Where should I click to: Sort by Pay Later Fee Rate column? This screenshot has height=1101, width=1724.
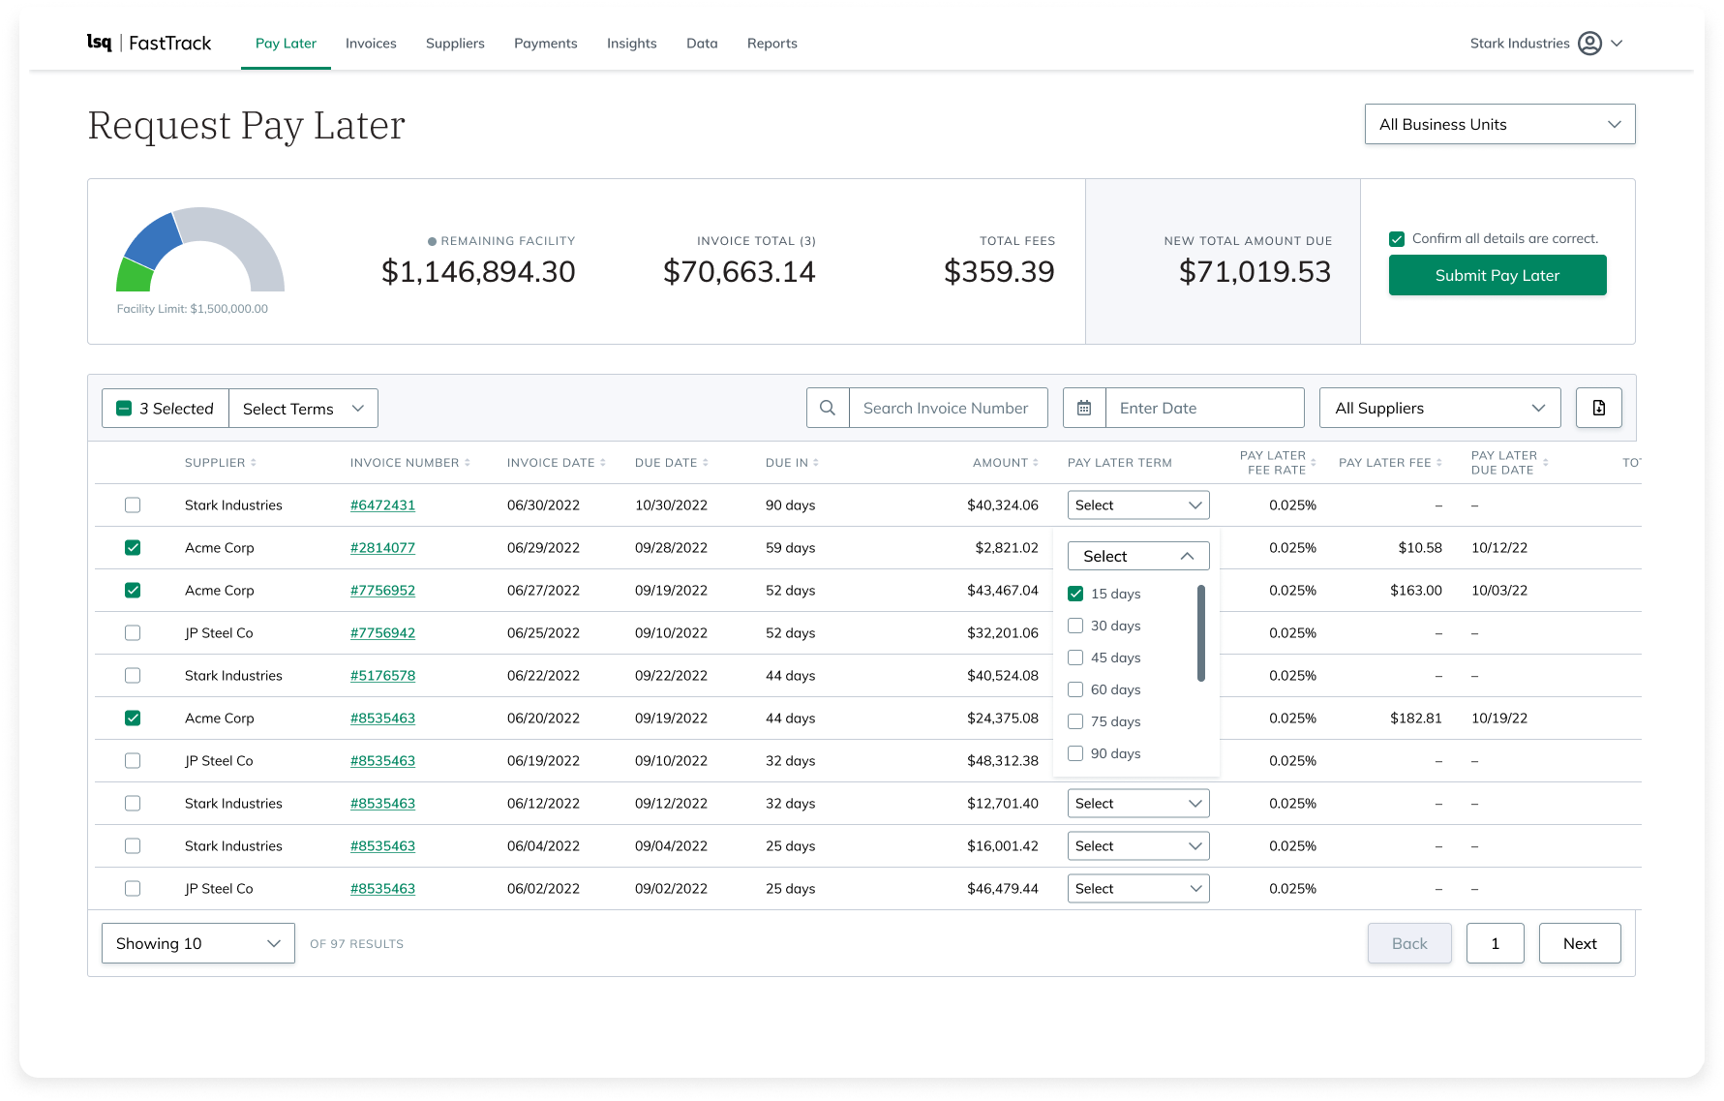tap(1313, 463)
